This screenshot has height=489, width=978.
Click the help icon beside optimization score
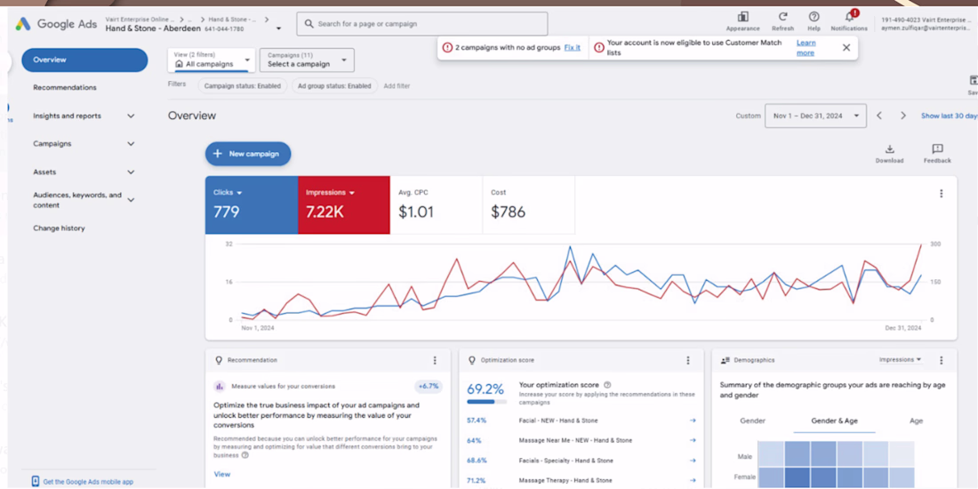(x=607, y=386)
